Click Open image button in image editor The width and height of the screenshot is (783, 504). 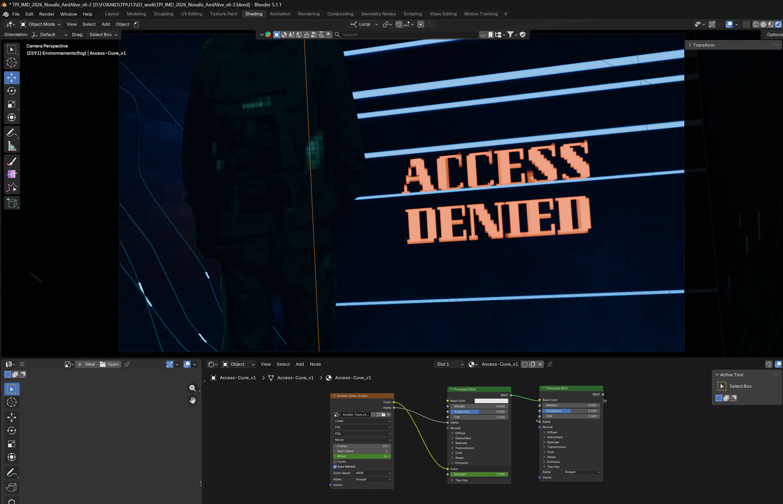[x=109, y=364]
